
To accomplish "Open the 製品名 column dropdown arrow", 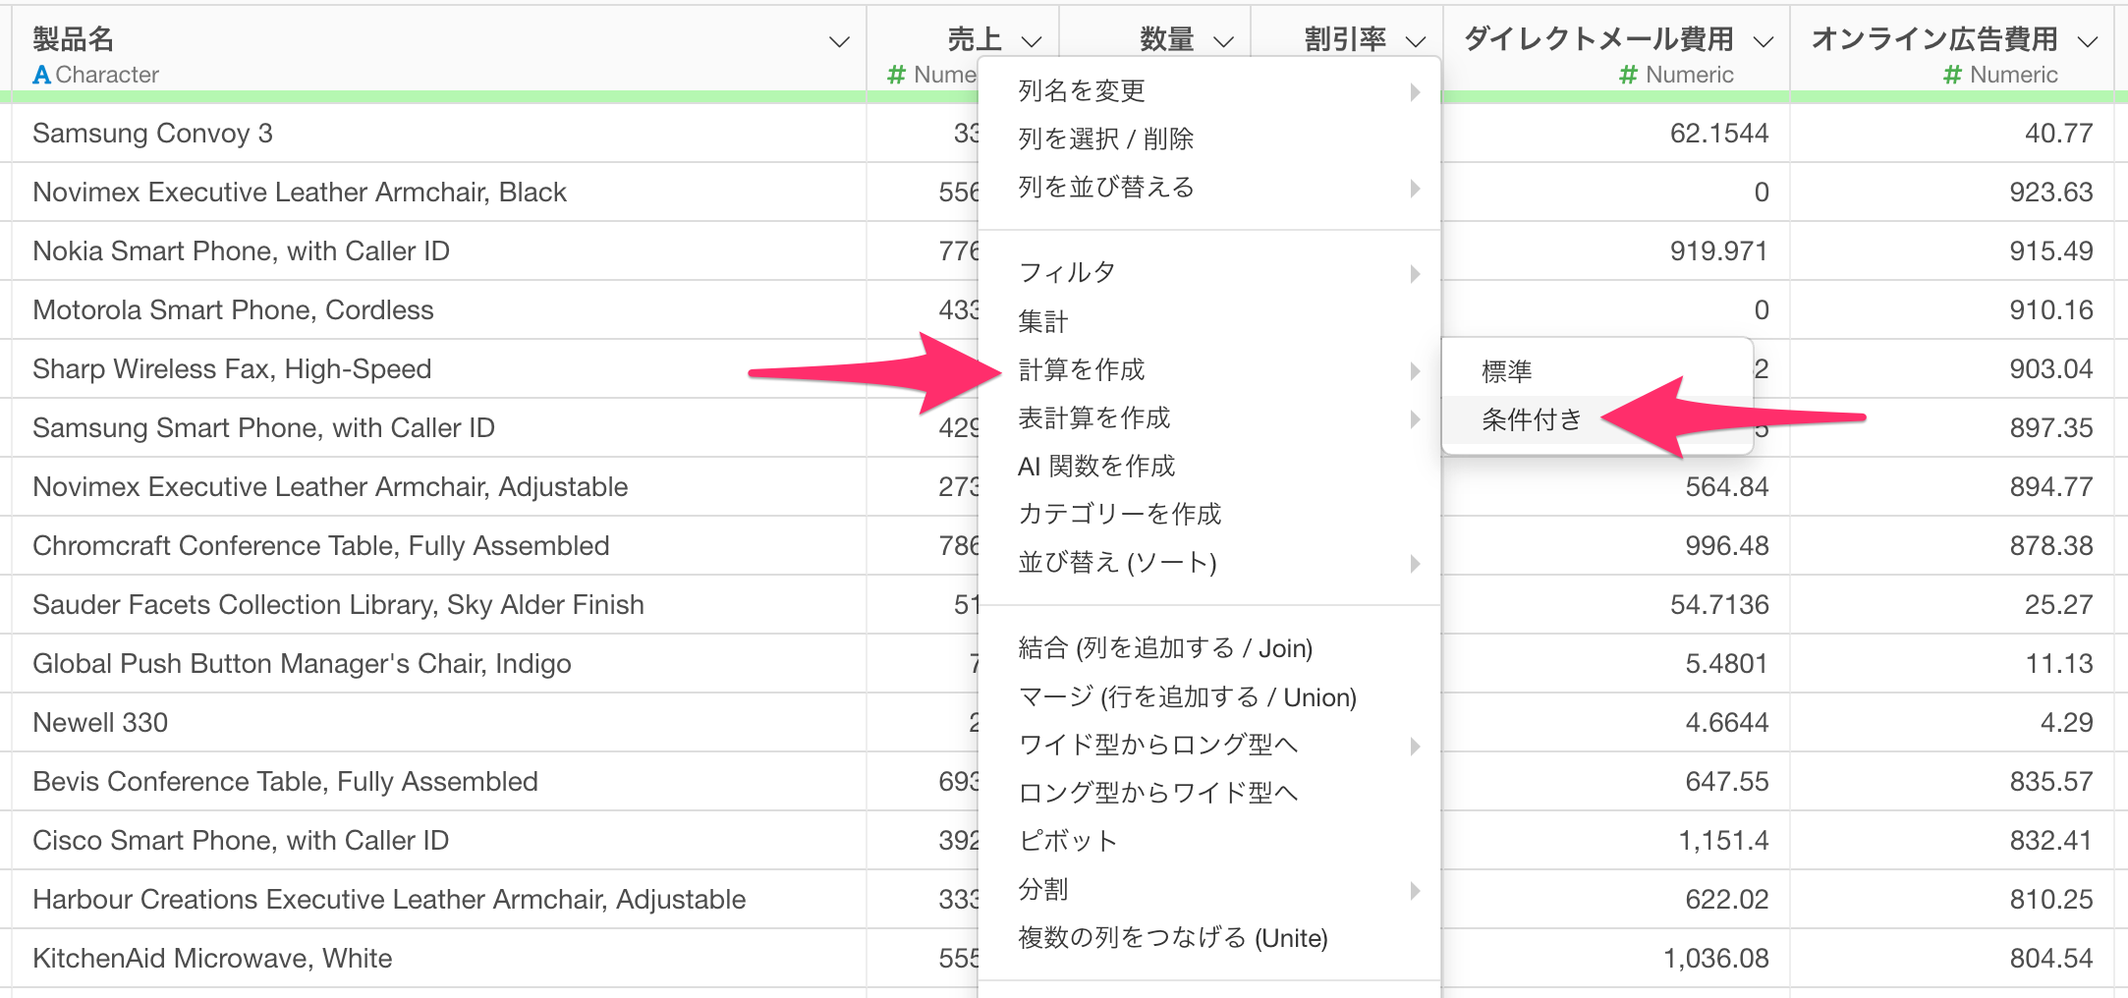I will 838,41.
